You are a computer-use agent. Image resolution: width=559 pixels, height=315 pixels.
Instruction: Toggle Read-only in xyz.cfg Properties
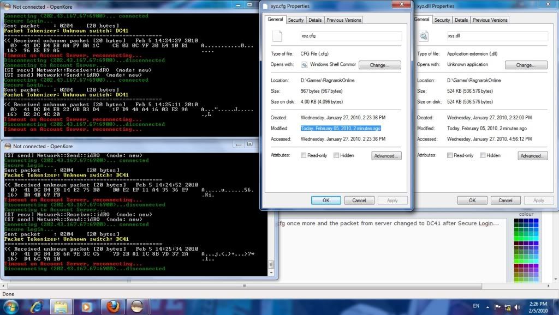coord(304,155)
